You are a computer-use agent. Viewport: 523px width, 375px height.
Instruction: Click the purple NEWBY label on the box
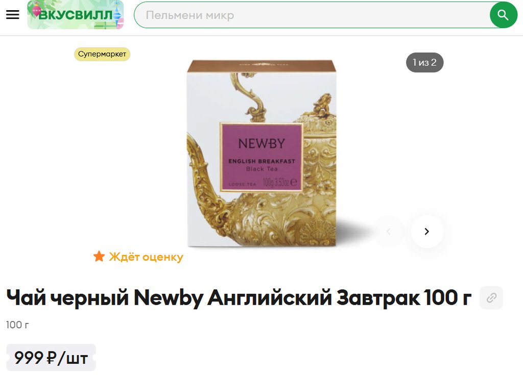(x=261, y=157)
